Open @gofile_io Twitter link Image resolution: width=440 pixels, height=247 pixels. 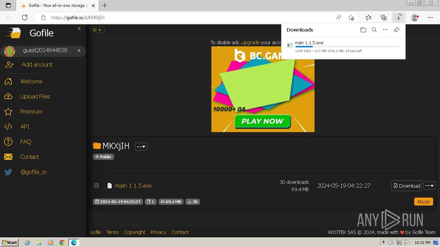click(x=33, y=172)
